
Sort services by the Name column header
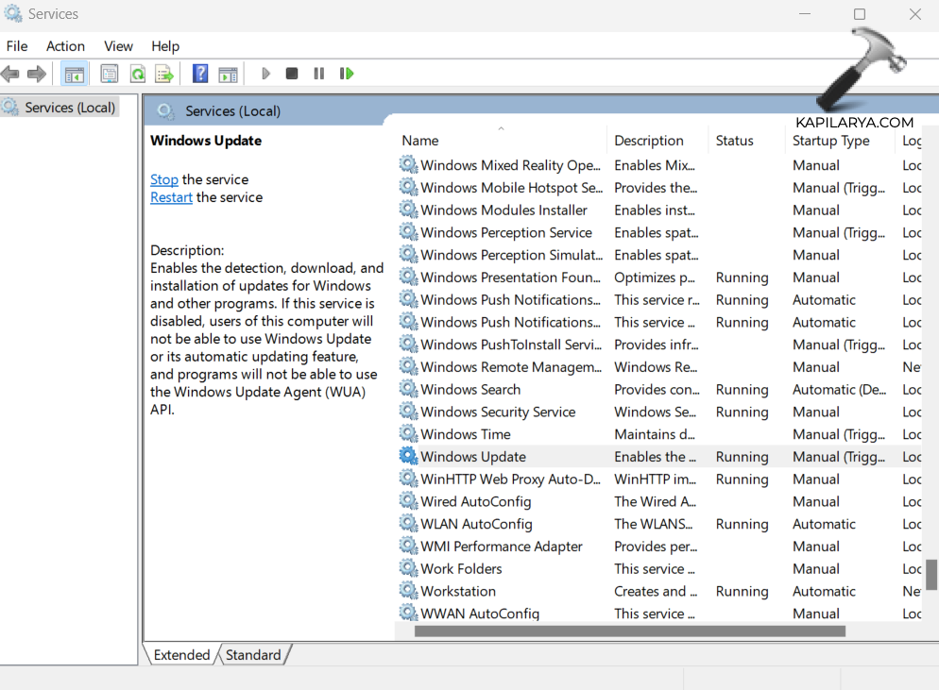pos(420,141)
